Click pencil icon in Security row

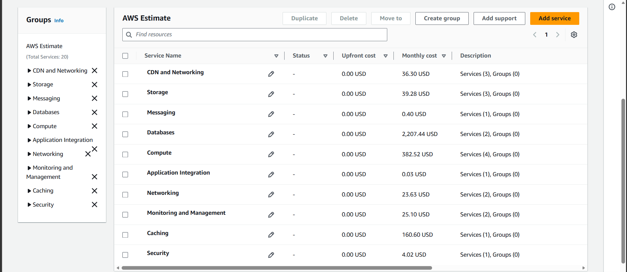click(x=271, y=255)
